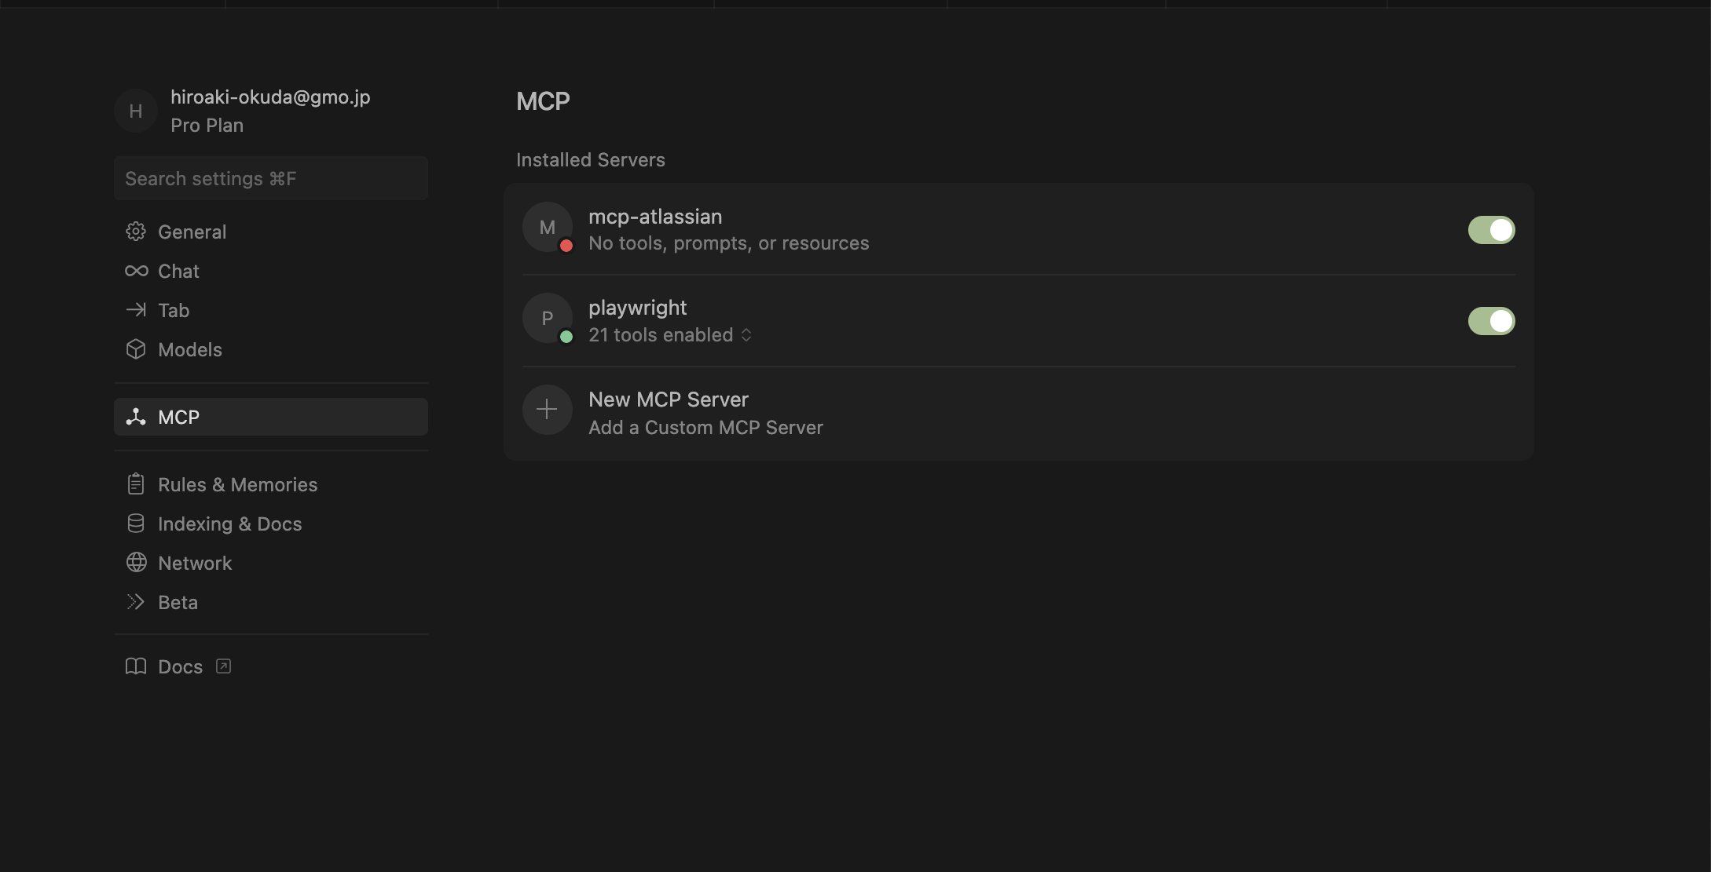Select the MCP settings section
This screenshot has width=1711, height=872.
tap(270, 417)
